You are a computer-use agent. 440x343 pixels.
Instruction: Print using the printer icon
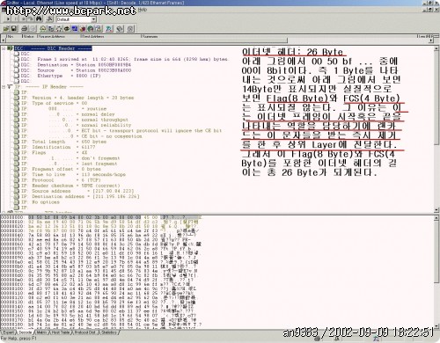(x=25, y=29)
